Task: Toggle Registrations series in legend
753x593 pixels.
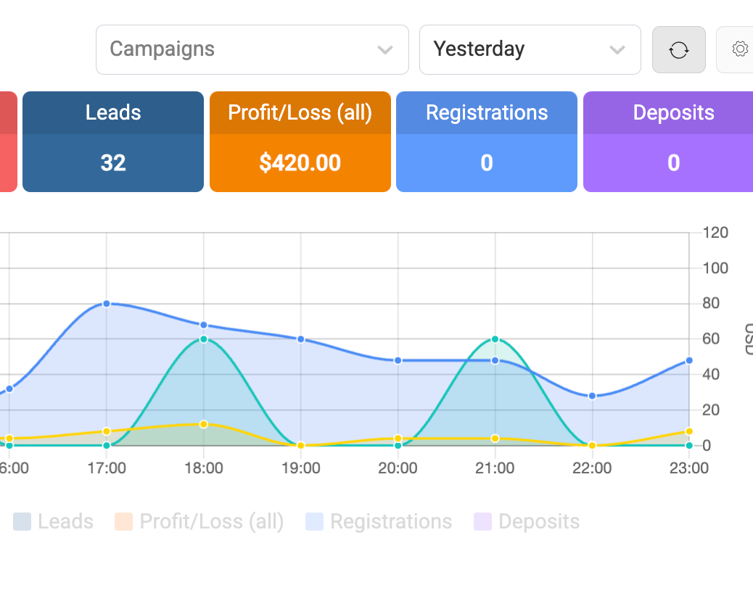Action: pos(379,521)
